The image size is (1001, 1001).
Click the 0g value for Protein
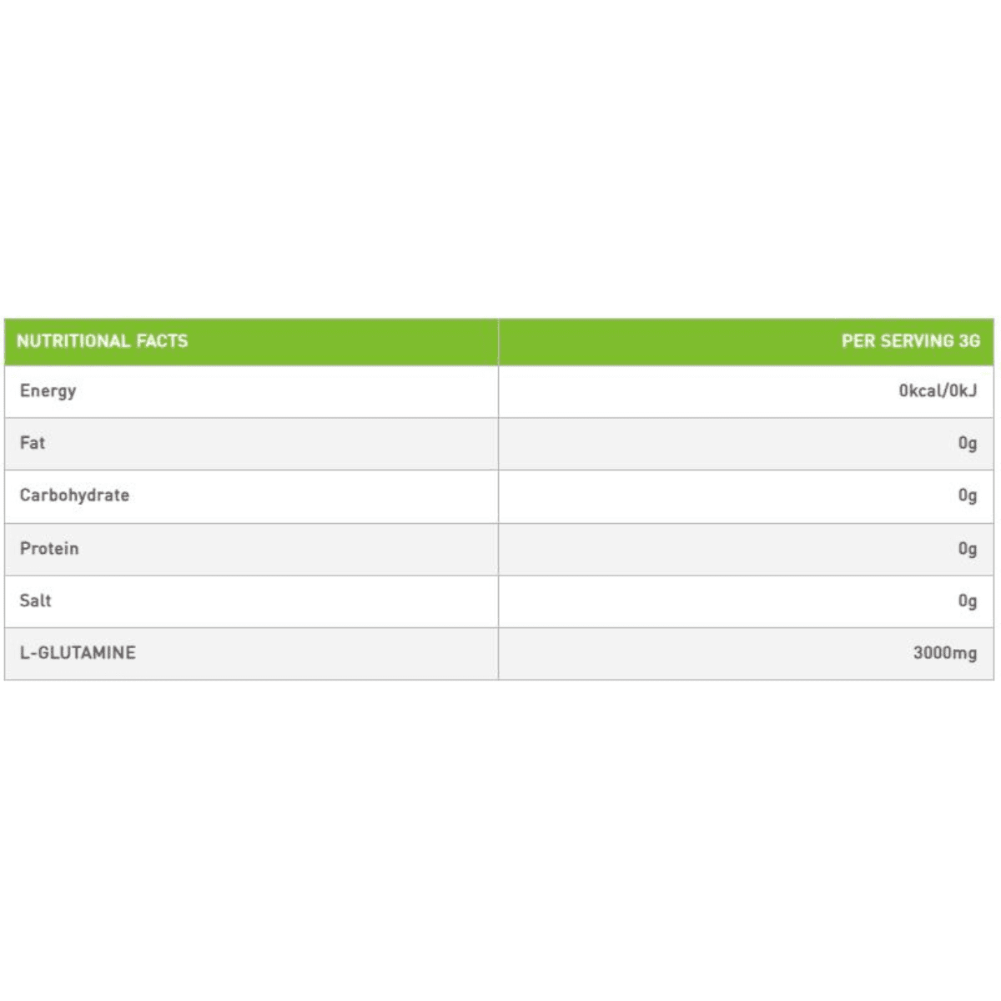[967, 549]
